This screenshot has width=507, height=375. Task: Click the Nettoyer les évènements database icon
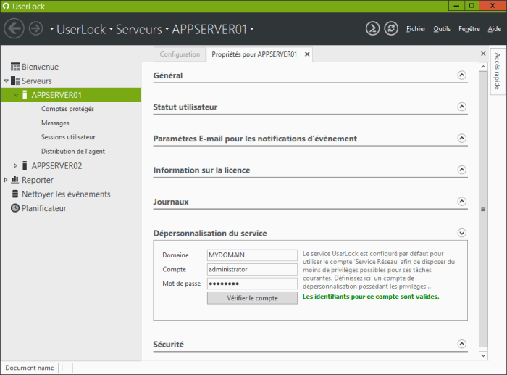point(15,194)
